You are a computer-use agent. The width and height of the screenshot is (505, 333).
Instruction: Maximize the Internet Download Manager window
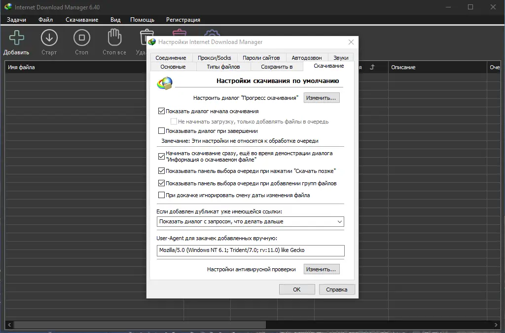(470, 7)
